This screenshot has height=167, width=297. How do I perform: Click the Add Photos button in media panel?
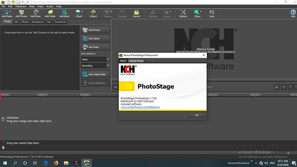pyautogui.click(x=95, y=30)
